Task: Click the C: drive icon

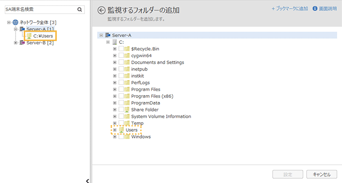Action: click(x=114, y=42)
